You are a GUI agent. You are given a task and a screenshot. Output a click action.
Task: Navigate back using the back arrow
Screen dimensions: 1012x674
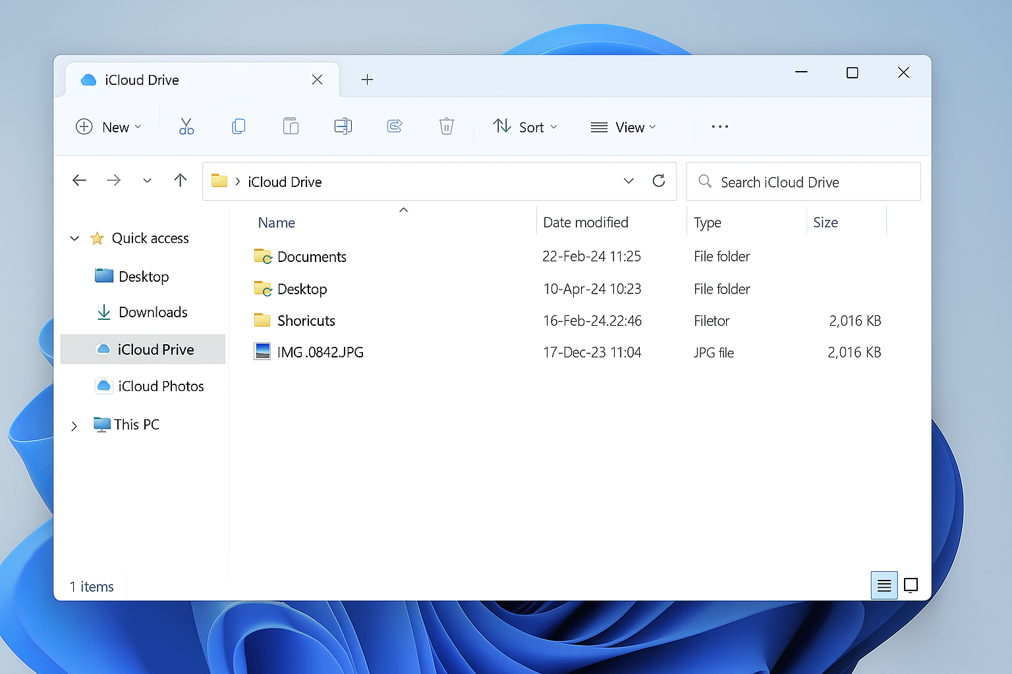pyautogui.click(x=79, y=180)
